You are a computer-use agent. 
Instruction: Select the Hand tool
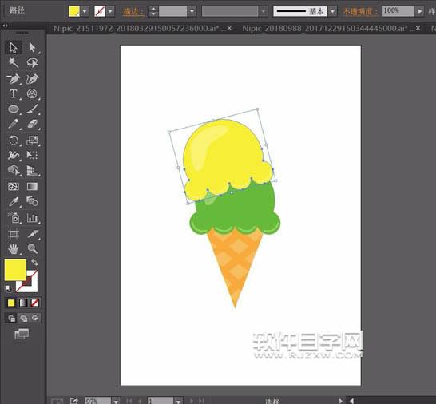coord(13,248)
